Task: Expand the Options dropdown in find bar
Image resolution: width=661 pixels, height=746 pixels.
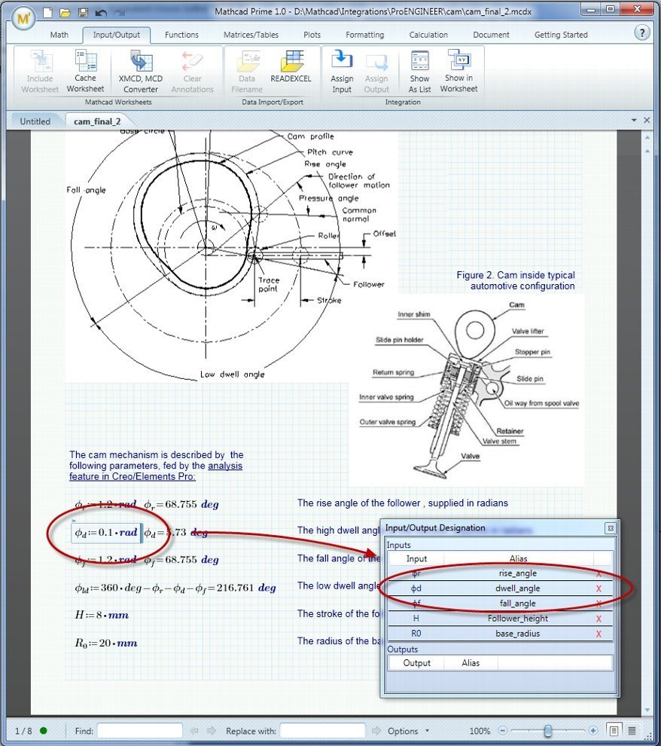Action: pyautogui.click(x=409, y=731)
